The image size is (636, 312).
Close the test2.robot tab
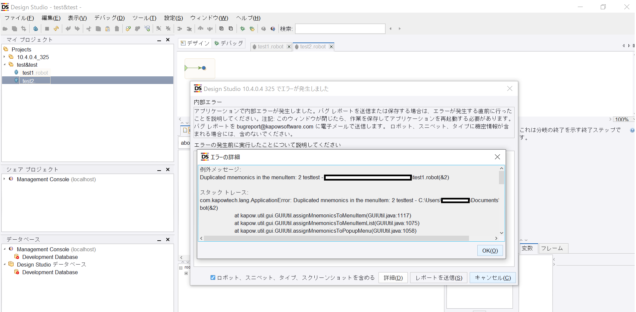331,47
